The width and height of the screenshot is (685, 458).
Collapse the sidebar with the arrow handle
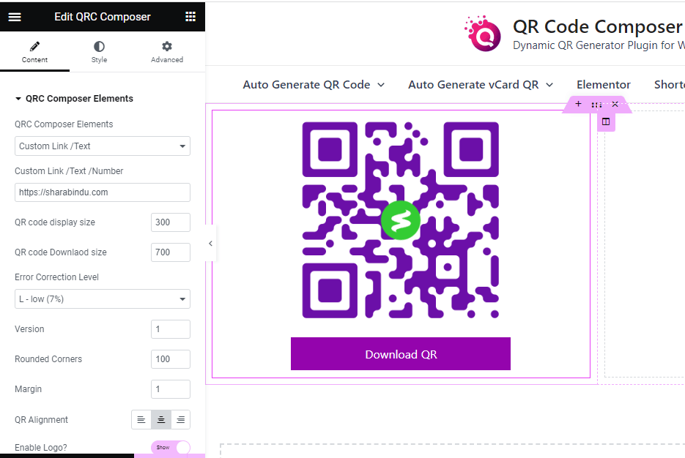pyautogui.click(x=210, y=243)
